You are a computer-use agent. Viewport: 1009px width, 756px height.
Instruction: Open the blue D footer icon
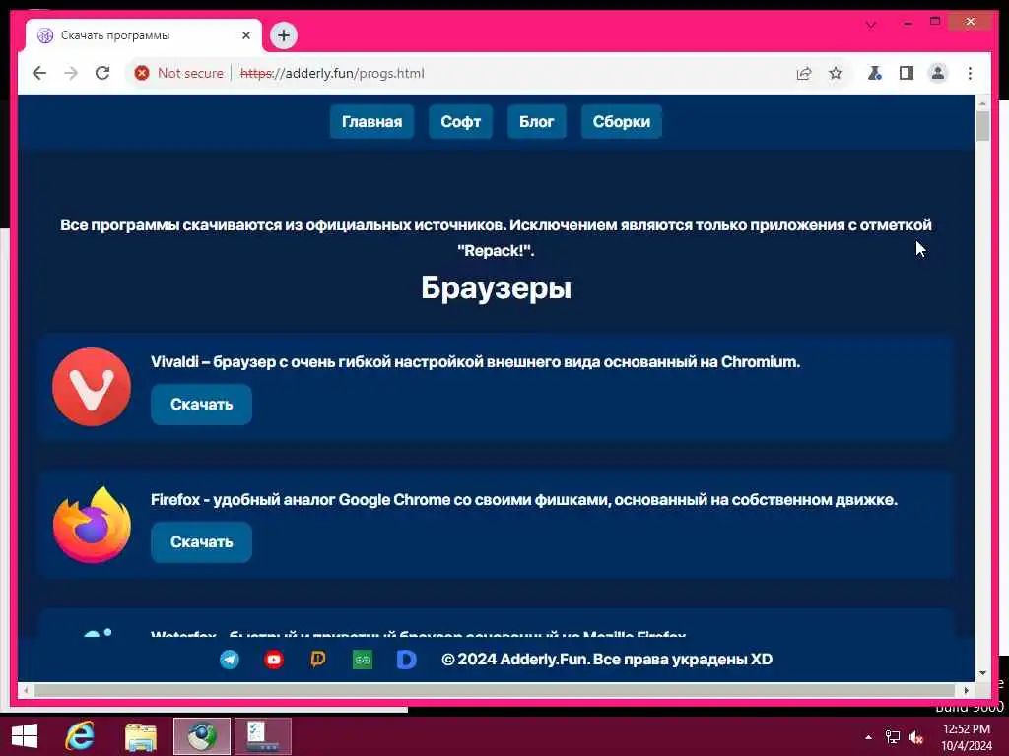407,660
